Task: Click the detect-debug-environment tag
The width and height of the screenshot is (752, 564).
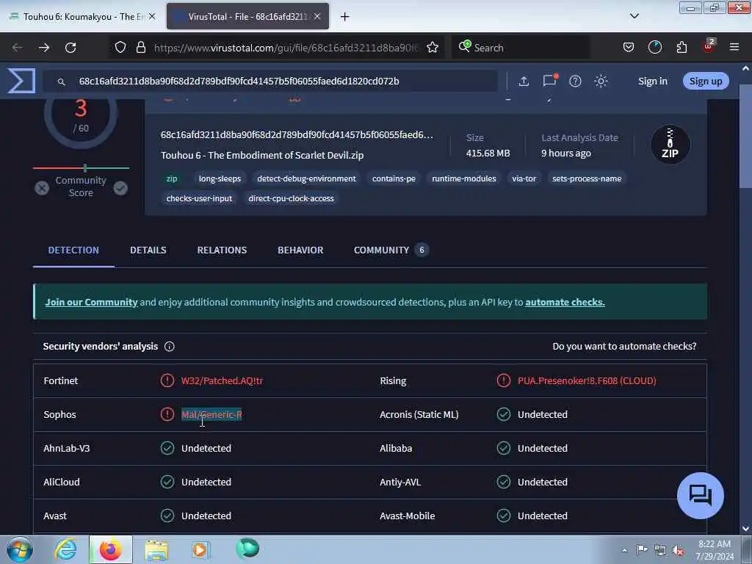Action: click(x=306, y=178)
